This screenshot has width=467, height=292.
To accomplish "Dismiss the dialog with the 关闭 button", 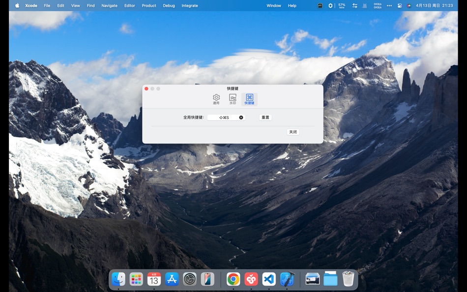I will point(292,132).
